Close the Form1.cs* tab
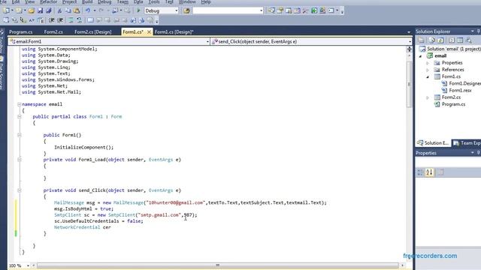Image resolution: width=481 pixels, height=270 pixels. (149, 31)
